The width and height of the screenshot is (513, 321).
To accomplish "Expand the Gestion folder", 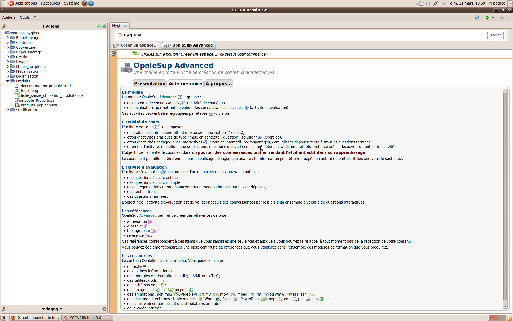I will point(8,57).
